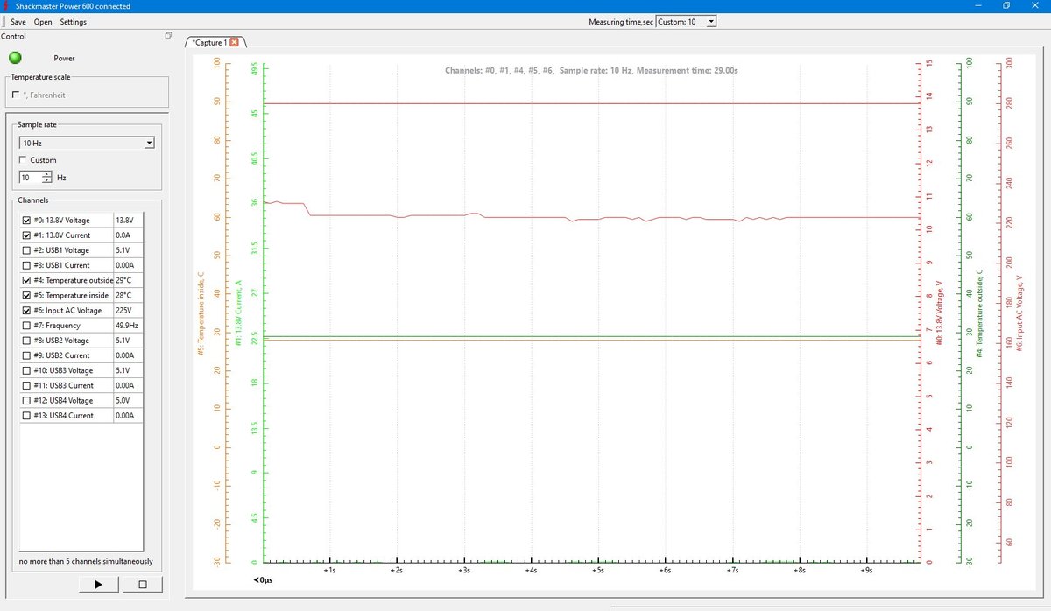Start capture with the play button
1051x611 pixels.
pos(97,584)
